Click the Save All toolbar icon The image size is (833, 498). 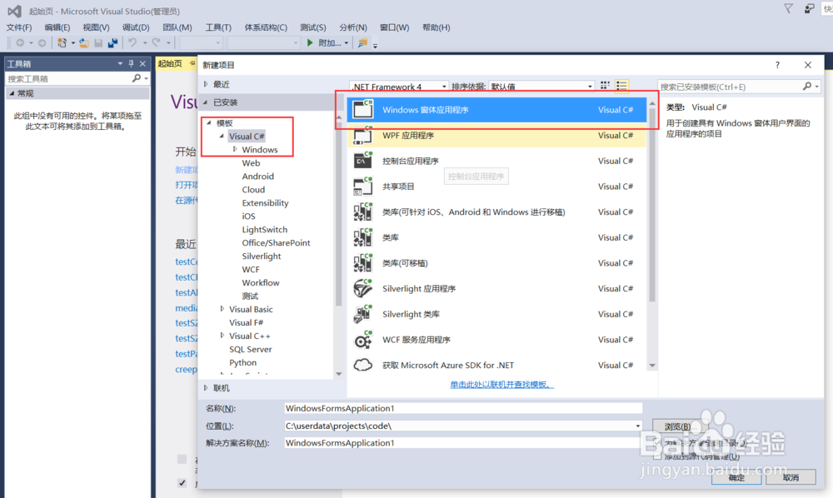112,43
